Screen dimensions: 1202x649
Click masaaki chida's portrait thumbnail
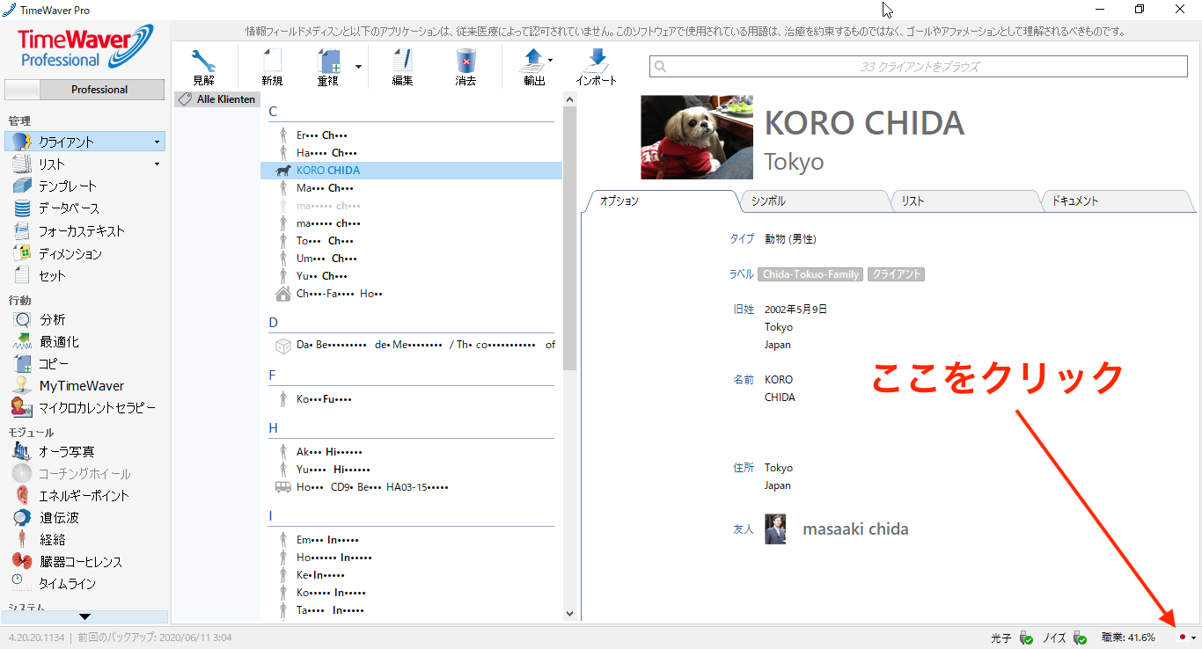pos(775,529)
